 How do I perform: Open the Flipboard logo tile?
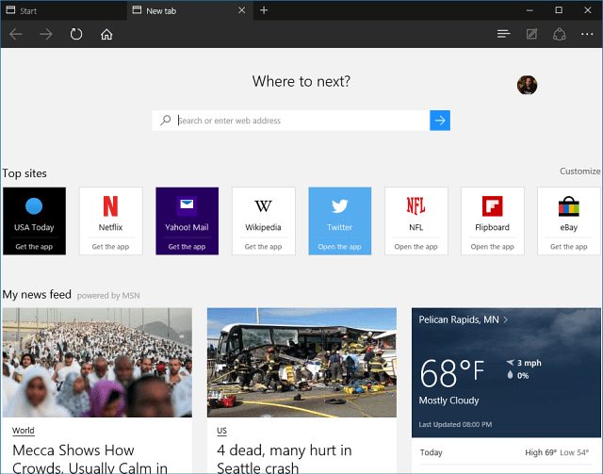coord(492,205)
